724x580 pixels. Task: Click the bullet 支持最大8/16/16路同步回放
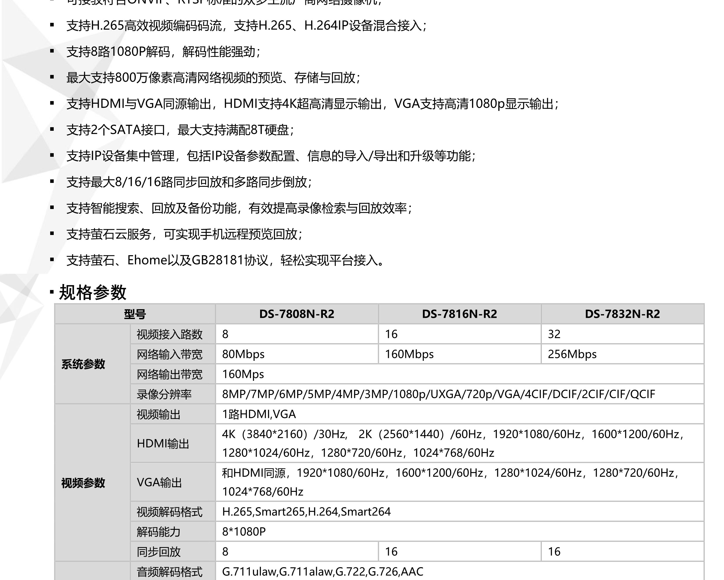tap(189, 182)
